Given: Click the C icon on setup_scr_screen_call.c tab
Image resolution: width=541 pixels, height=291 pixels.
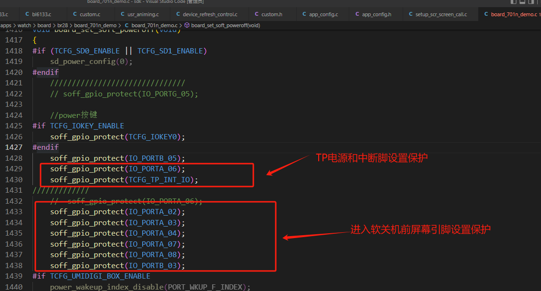Looking at the screenshot, I should pyautogui.click(x=411, y=14).
